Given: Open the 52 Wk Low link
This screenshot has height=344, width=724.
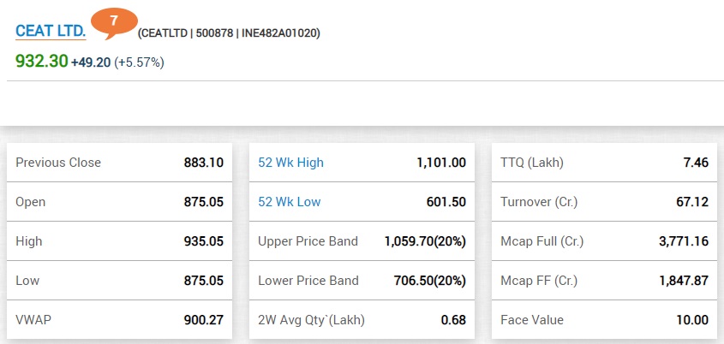Looking at the screenshot, I should 290,201.
